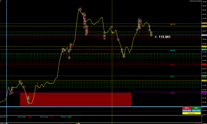Click the Sell Swap value -4.23
The height and width of the screenshot is (124, 207).
click(x=51, y=117)
